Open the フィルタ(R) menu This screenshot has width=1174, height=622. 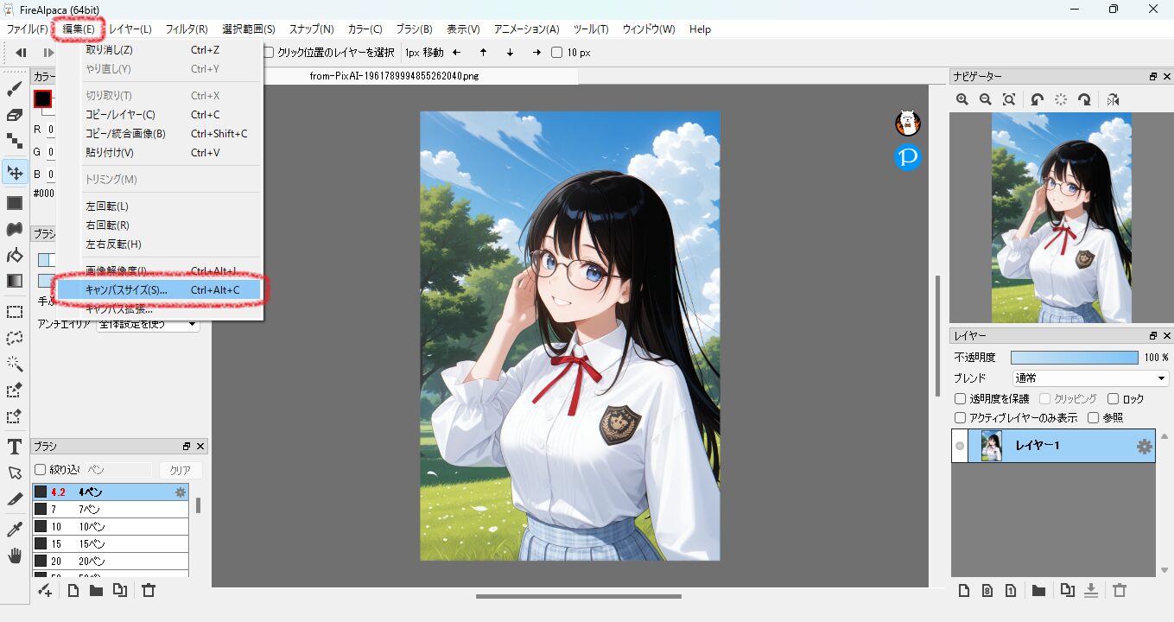[x=187, y=29]
